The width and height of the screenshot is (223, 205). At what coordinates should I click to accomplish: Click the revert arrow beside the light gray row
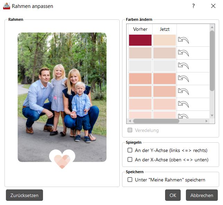tap(183, 66)
